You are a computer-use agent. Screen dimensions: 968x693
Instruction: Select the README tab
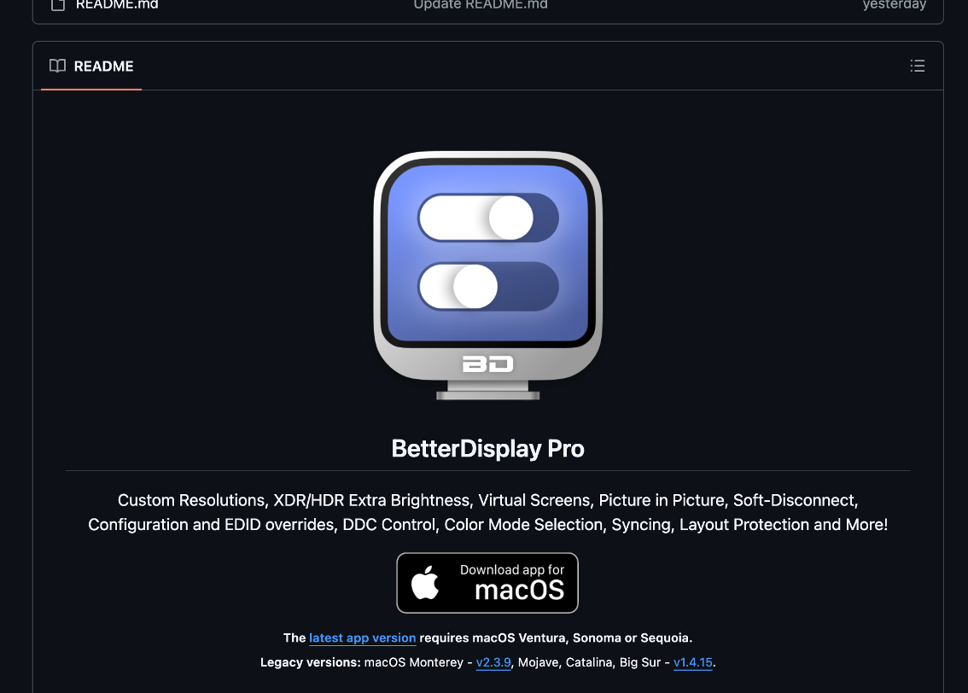click(91, 66)
